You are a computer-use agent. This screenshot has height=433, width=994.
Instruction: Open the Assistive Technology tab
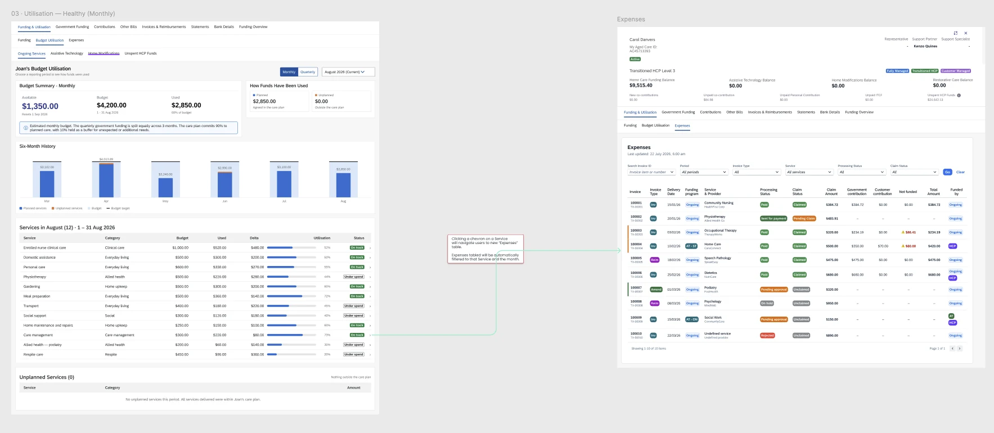66,53
